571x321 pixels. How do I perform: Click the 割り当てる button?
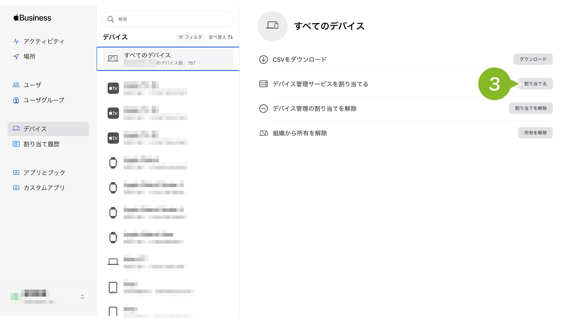coord(535,84)
